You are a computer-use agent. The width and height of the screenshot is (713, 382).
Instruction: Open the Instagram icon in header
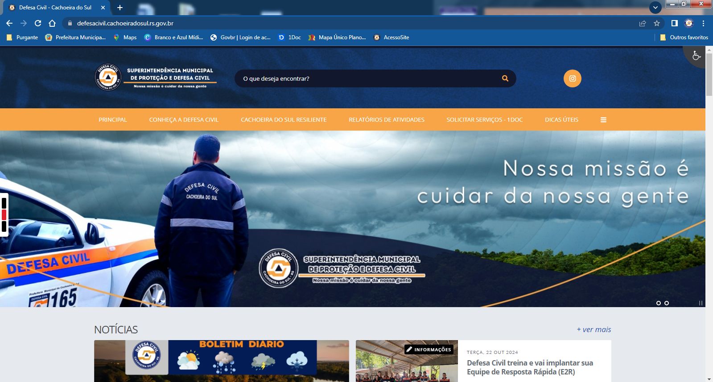coord(572,78)
